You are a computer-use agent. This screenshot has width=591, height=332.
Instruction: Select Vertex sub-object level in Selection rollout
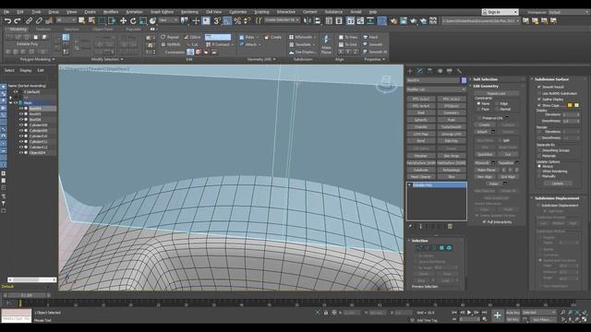(x=419, y=248)
